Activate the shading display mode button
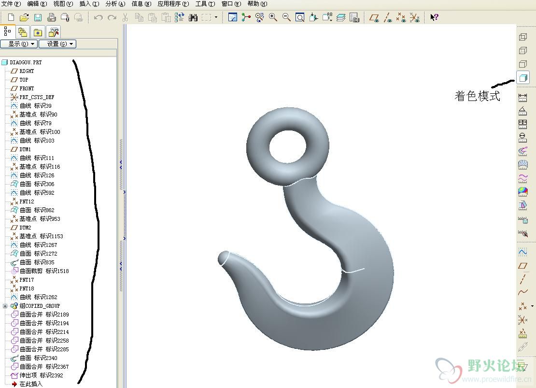Screen dimensions: 536x388 pyautogui.click(x=522, y=78)
